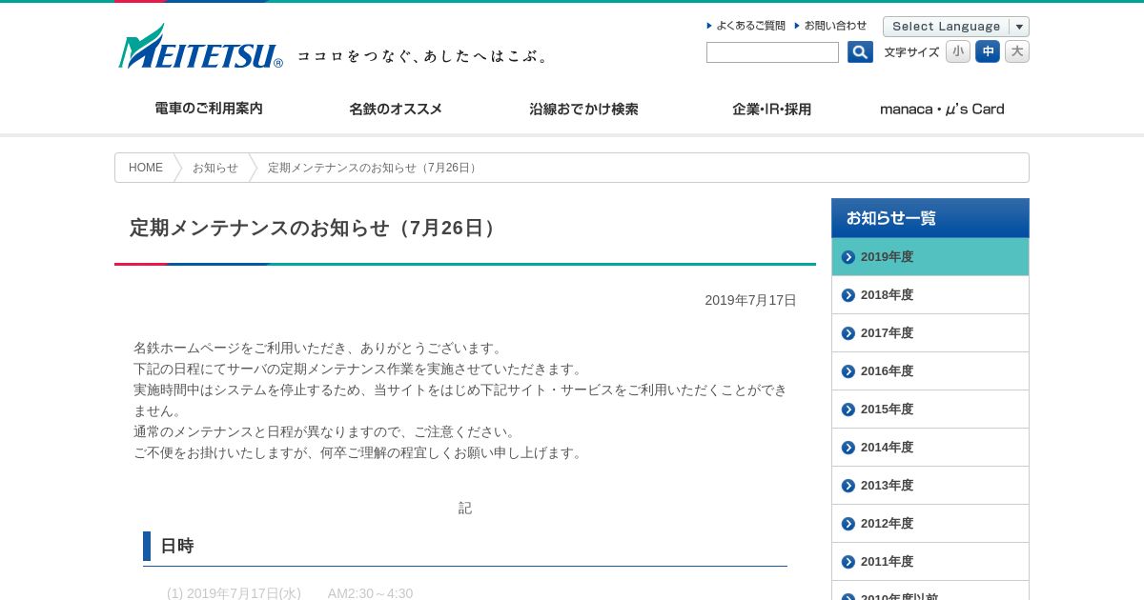The height and width of the screenshot is (600, 1144).
Task: Select 2016年度 in sidebar
Action: pos(930,371)
